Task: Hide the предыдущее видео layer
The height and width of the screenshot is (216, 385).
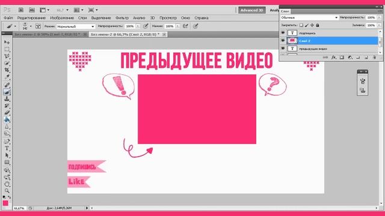Action: tap(283, 49)
